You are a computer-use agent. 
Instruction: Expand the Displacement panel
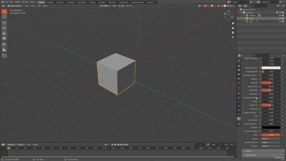(263, 155)
